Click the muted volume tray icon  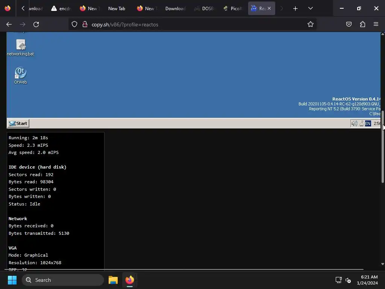(348, 280)
